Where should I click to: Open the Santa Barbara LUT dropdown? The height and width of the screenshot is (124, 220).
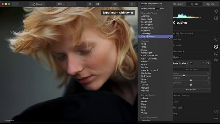[x=191, y=69]
